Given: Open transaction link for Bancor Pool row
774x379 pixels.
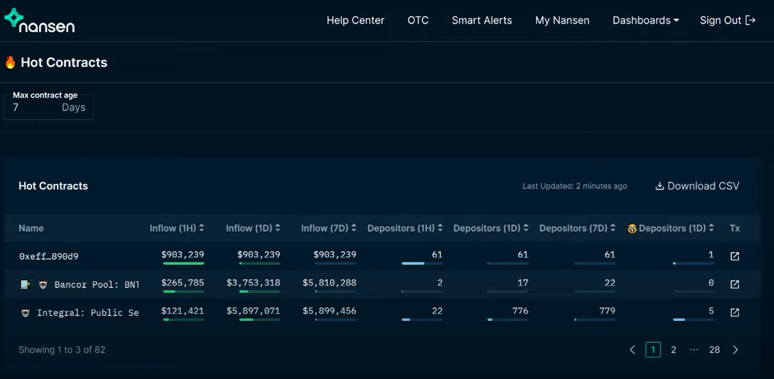Looking at the screenshot, I should pos(734,284).
